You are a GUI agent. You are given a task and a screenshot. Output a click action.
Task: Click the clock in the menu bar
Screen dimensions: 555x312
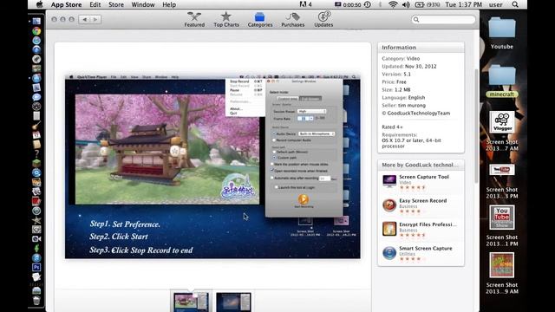point(464,4)
